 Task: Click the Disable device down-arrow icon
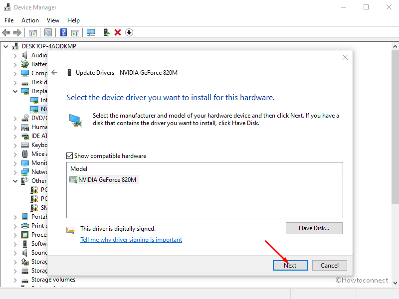pyautogui.click(x=129, y=32)
